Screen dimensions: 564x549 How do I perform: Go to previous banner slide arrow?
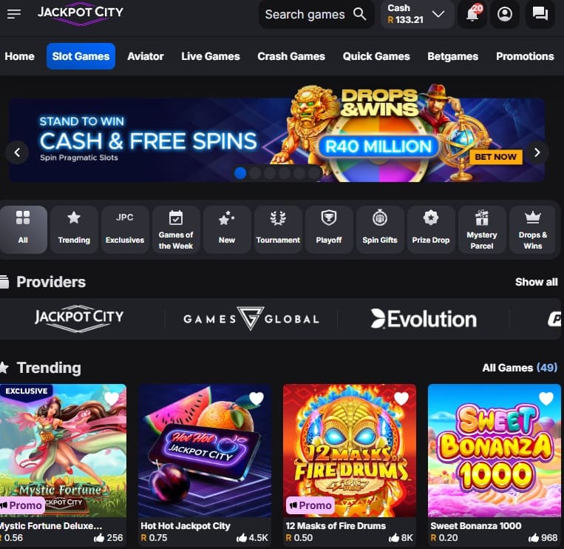(17, 152)
